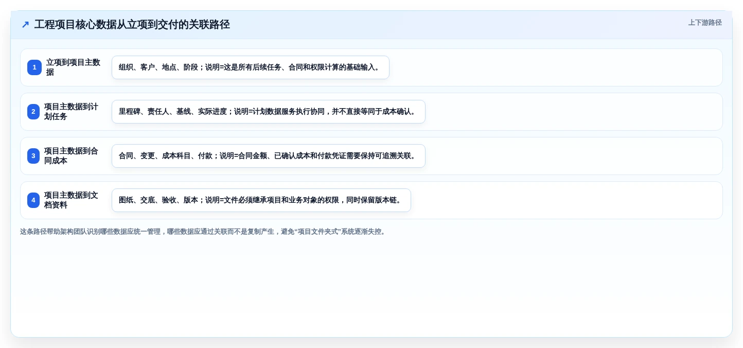Click the arrow icon beside the title
Screen dimensions: 743x348
tap(25, 25)
